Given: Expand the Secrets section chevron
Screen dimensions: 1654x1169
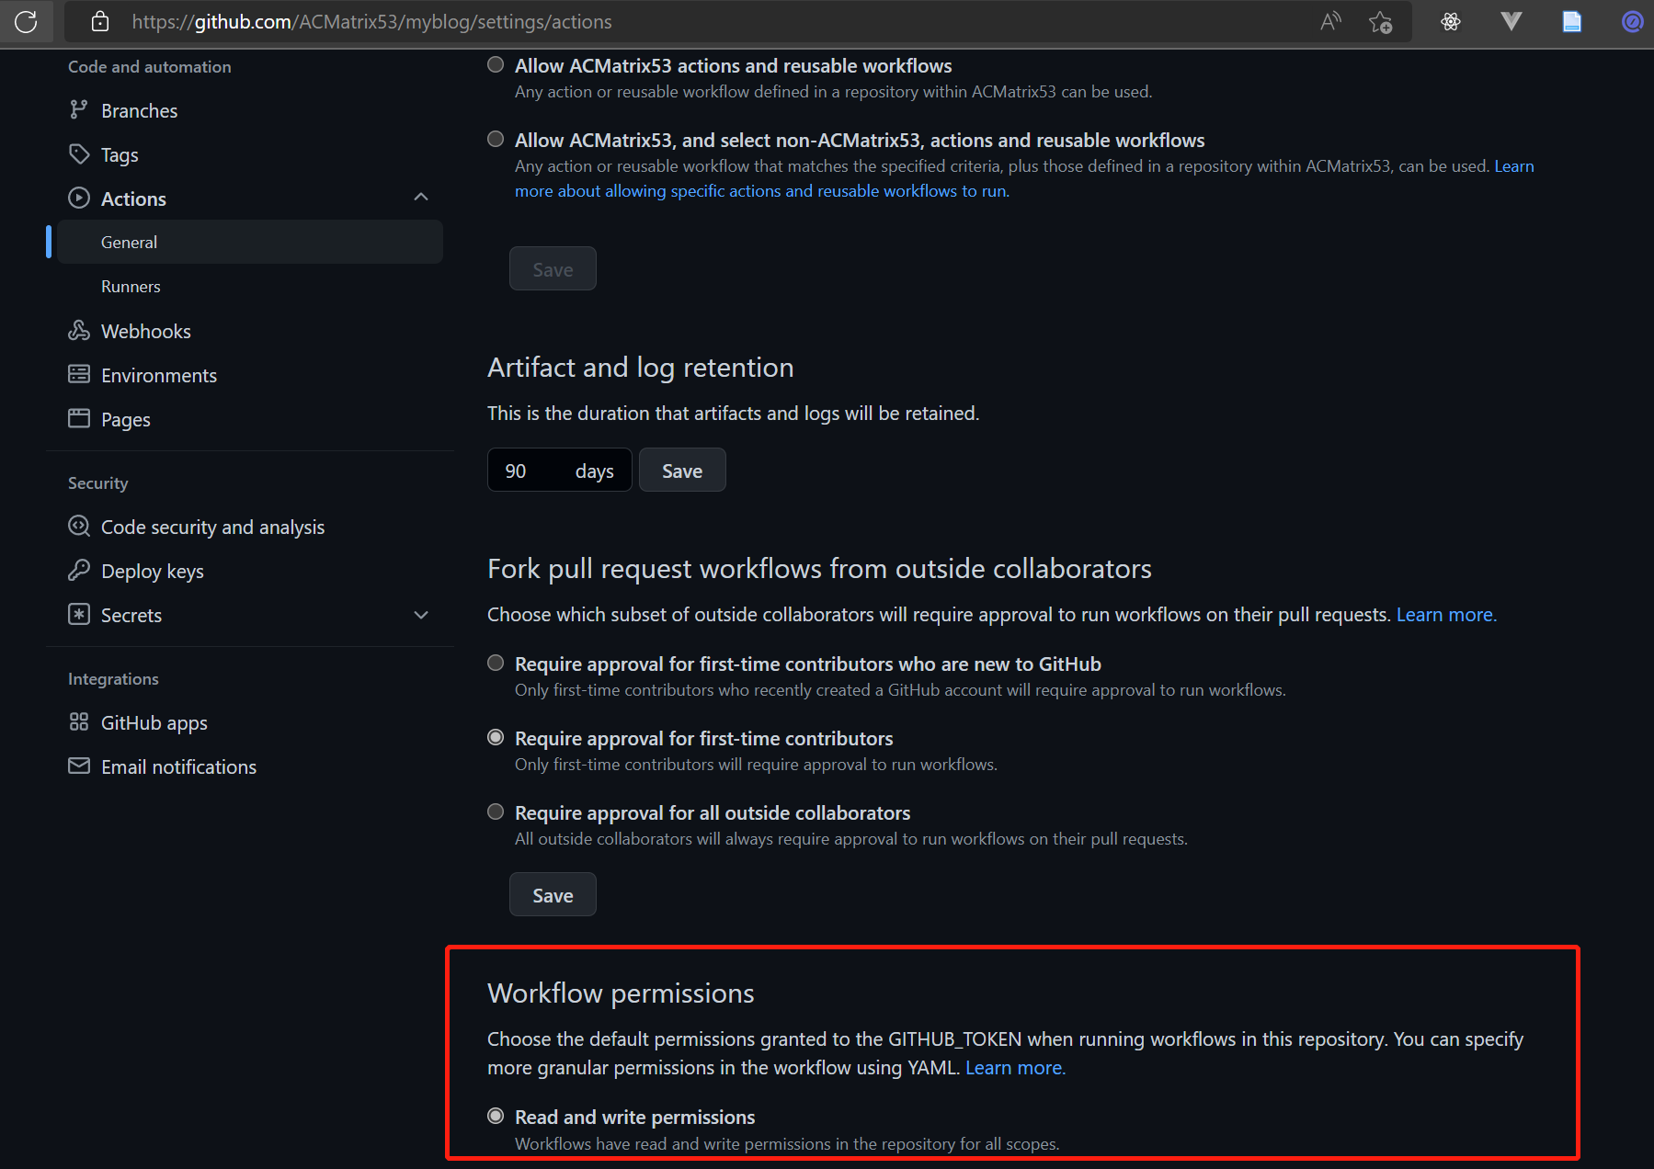Looking at the screenshot, I should [x=421, y=615].
